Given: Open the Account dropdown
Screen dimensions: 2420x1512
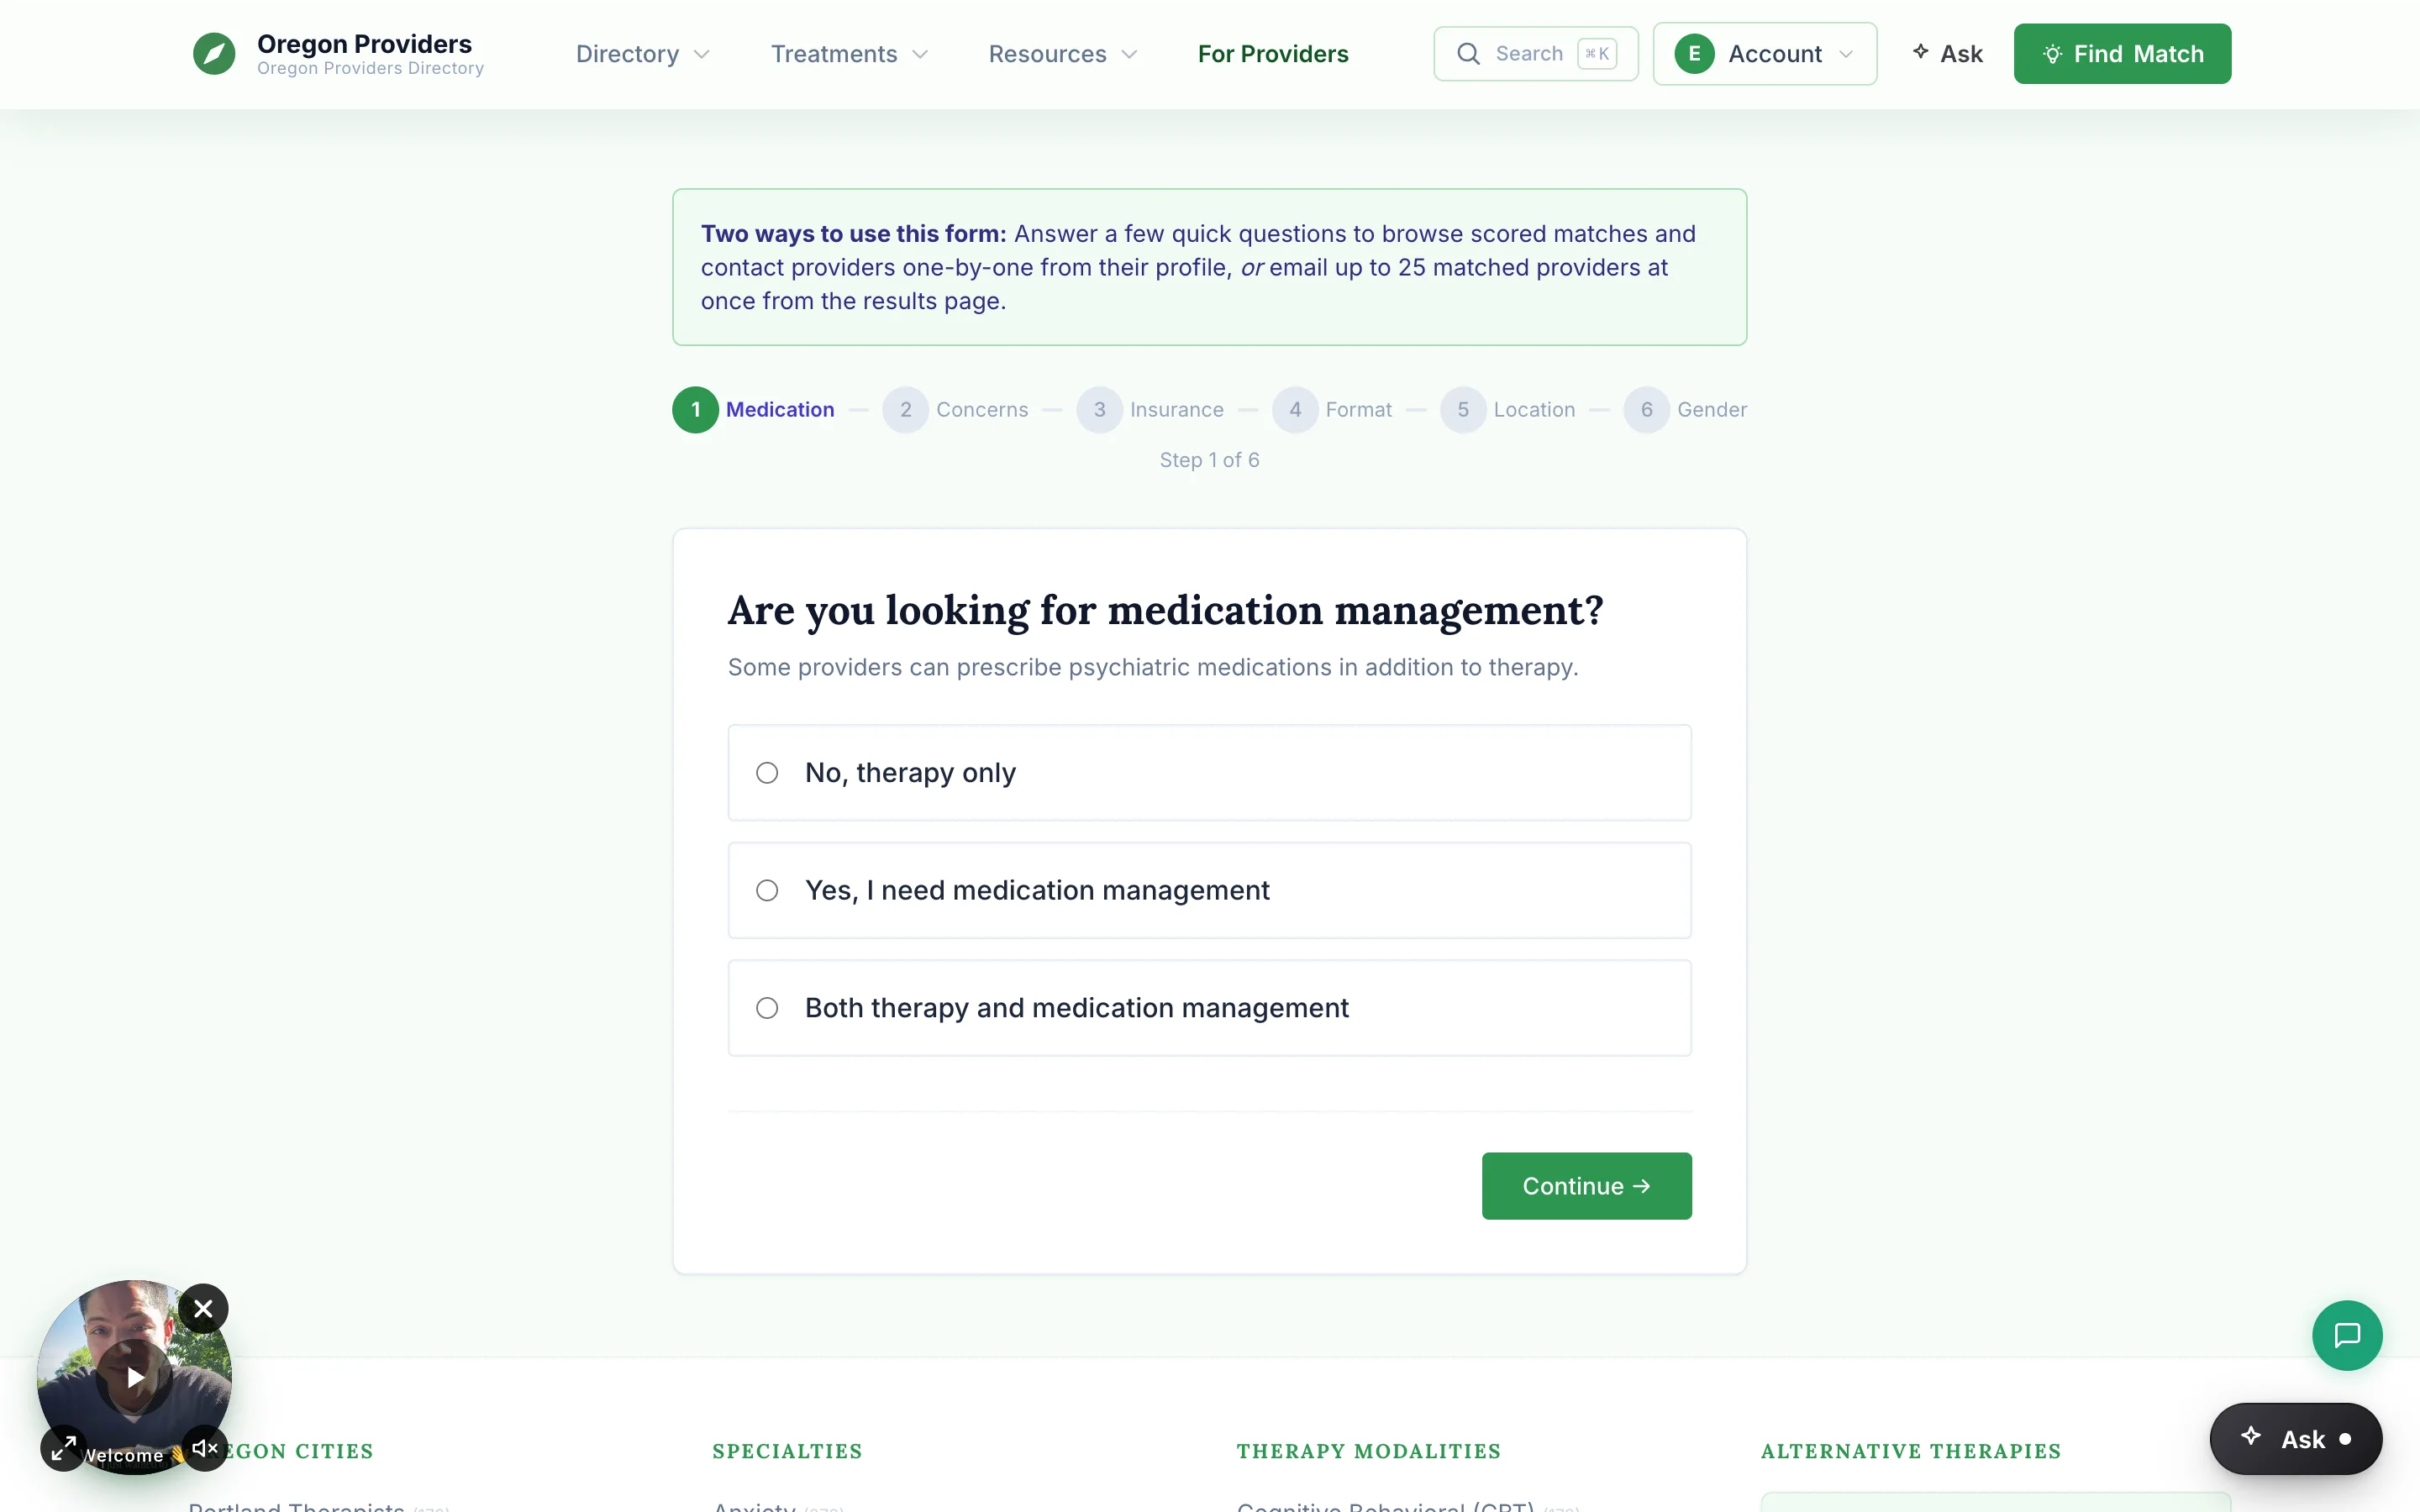Looking at the screenshot, I should (x=1764, y=54).
